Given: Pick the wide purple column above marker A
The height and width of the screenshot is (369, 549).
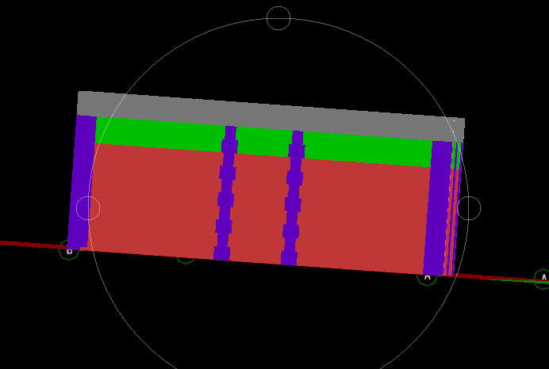Looking at the screenshot, I should click(438, 208).
